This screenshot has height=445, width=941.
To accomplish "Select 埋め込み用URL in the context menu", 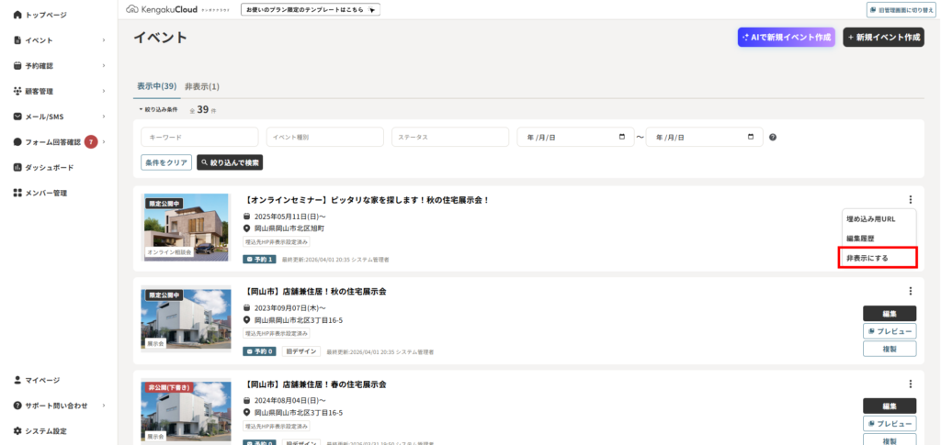I will (x=878, y=219).
